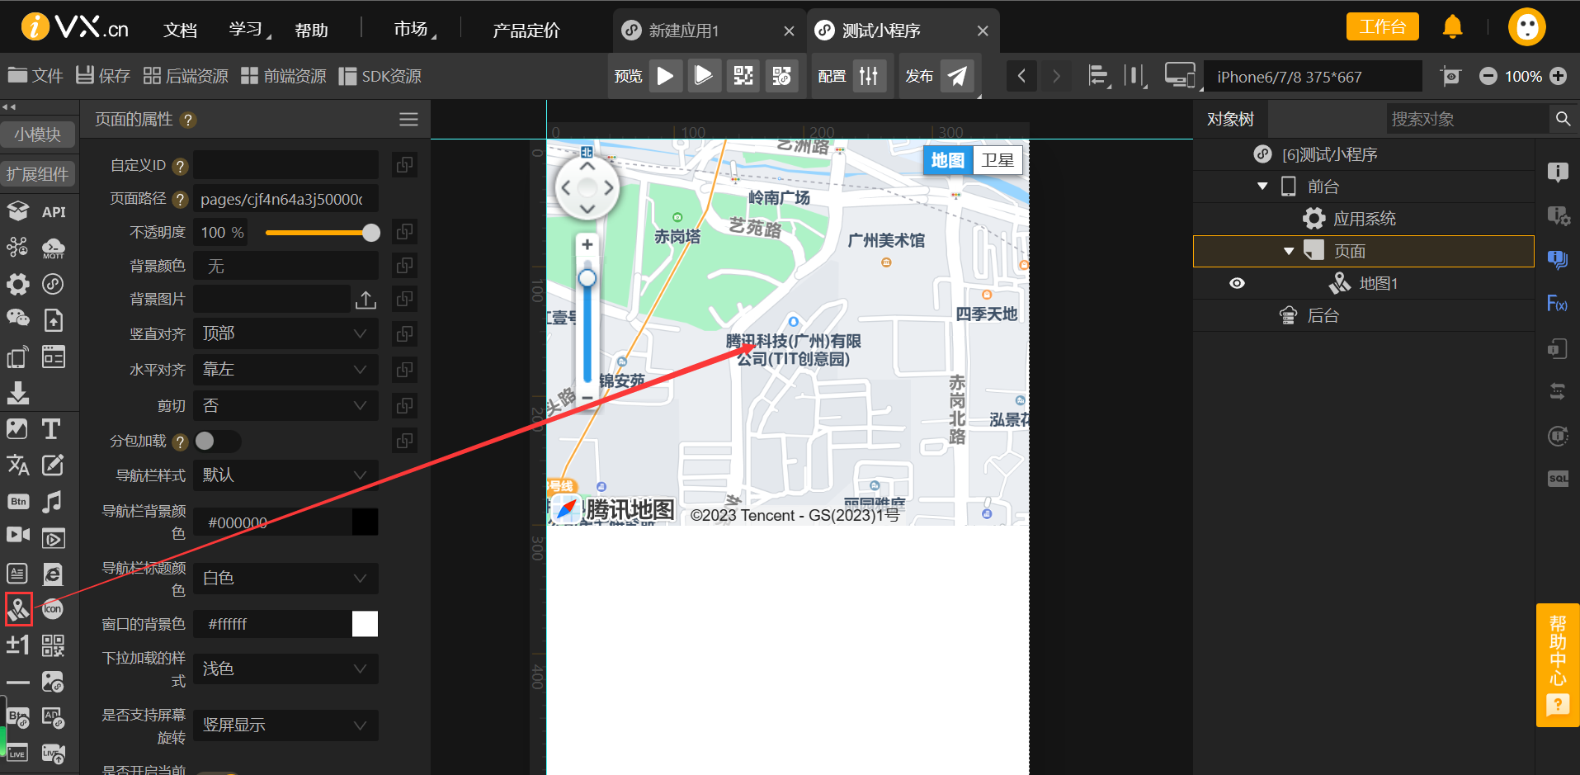Select the Text component tool
The image size is (1580, 775).
[x=51, y=429]
